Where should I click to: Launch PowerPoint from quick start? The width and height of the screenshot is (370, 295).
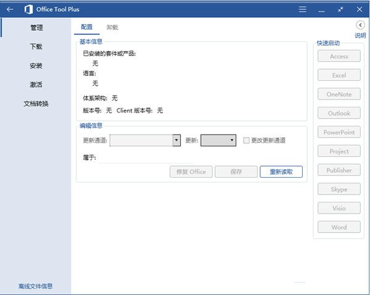(x=339, y=132)
